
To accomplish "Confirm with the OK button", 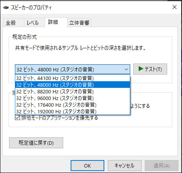I will 87,166.
